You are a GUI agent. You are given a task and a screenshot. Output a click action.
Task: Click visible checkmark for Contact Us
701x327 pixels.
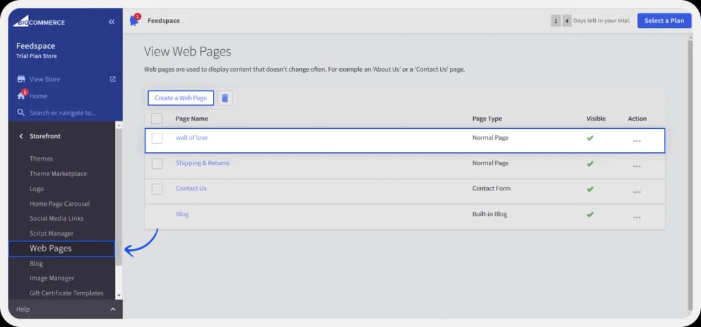click(590, 188)
